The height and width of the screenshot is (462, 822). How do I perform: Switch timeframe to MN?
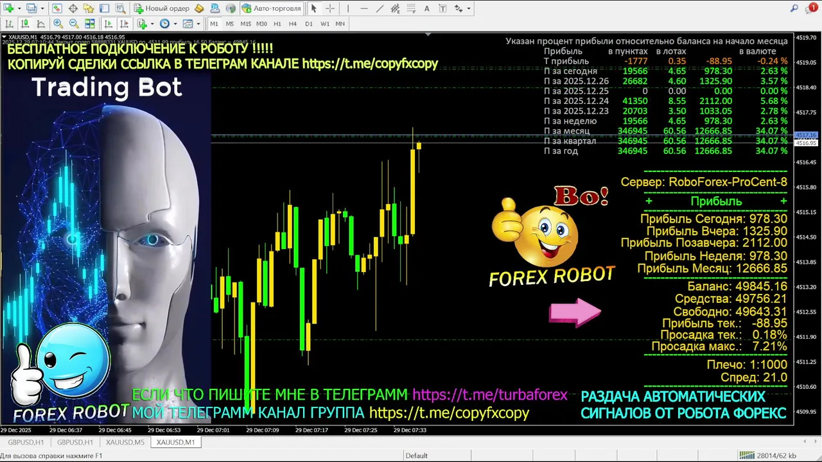pyautogui.click(x=340, y=24)
